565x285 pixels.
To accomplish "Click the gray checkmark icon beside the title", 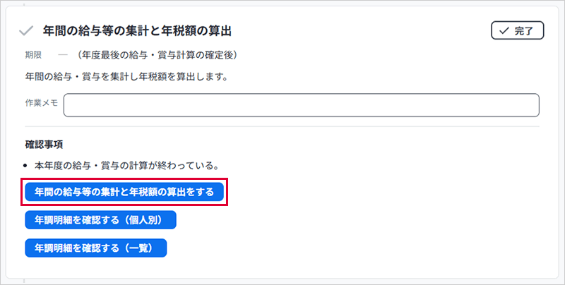I will (x=26, y=31).
